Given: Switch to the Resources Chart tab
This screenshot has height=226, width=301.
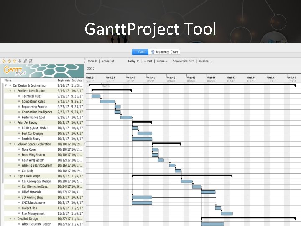Looking at the screenshot, I should tap(164, 52).
